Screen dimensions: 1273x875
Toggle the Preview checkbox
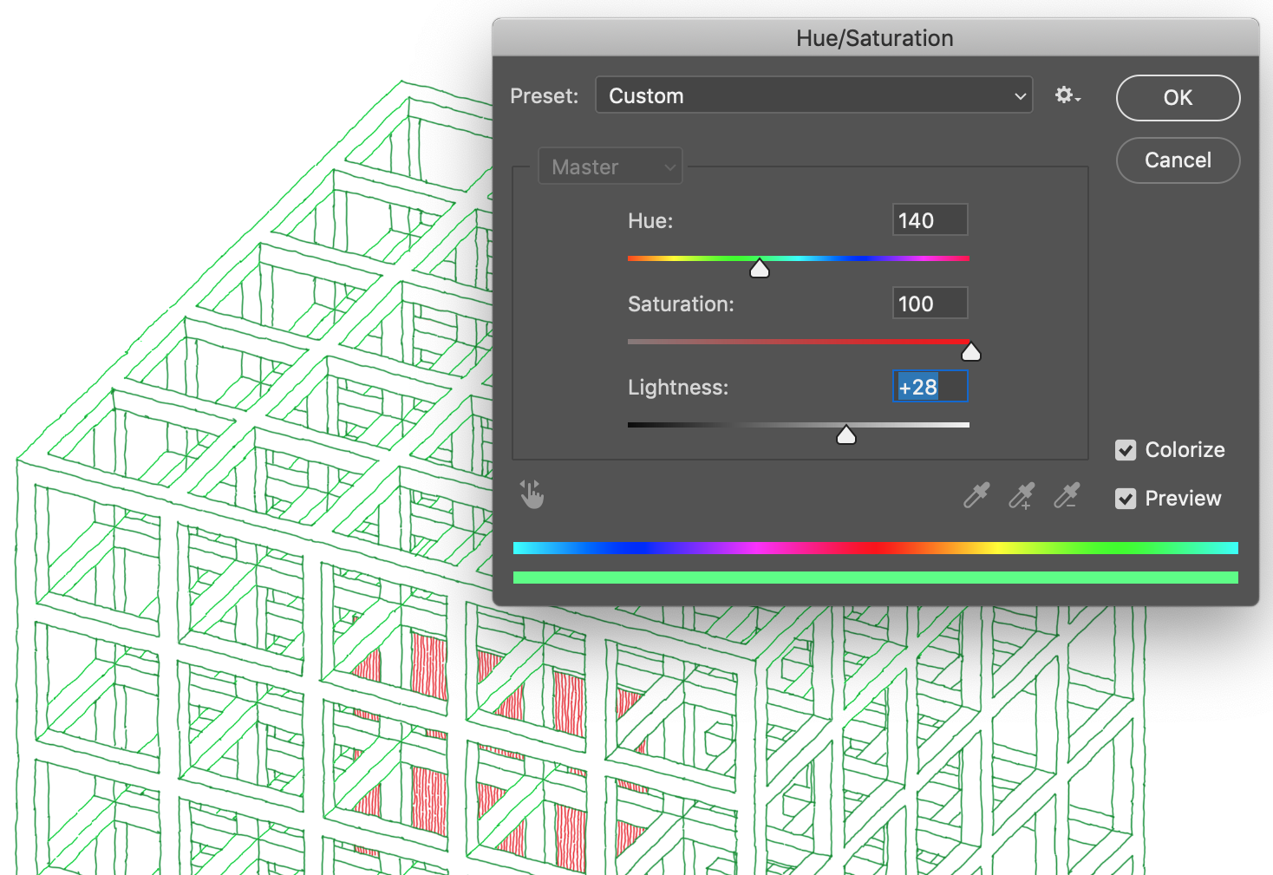click(1126, 499)
